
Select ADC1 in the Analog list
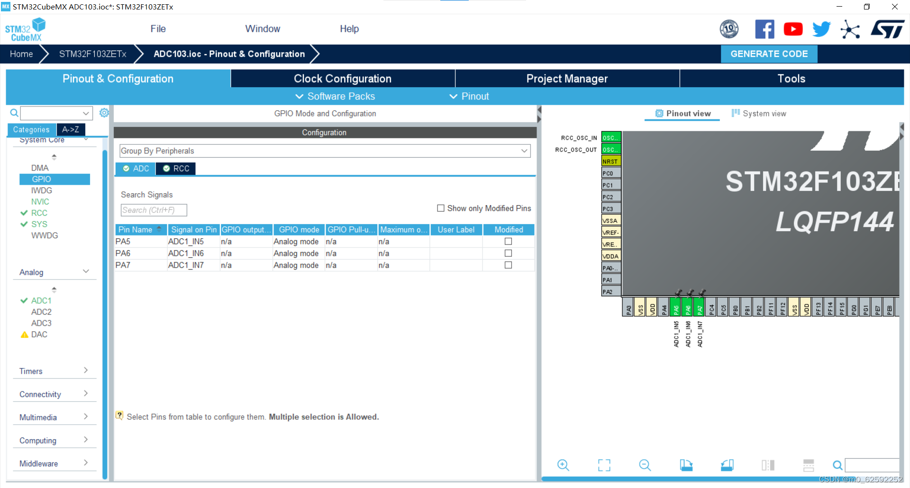click(x=41, y=300)
